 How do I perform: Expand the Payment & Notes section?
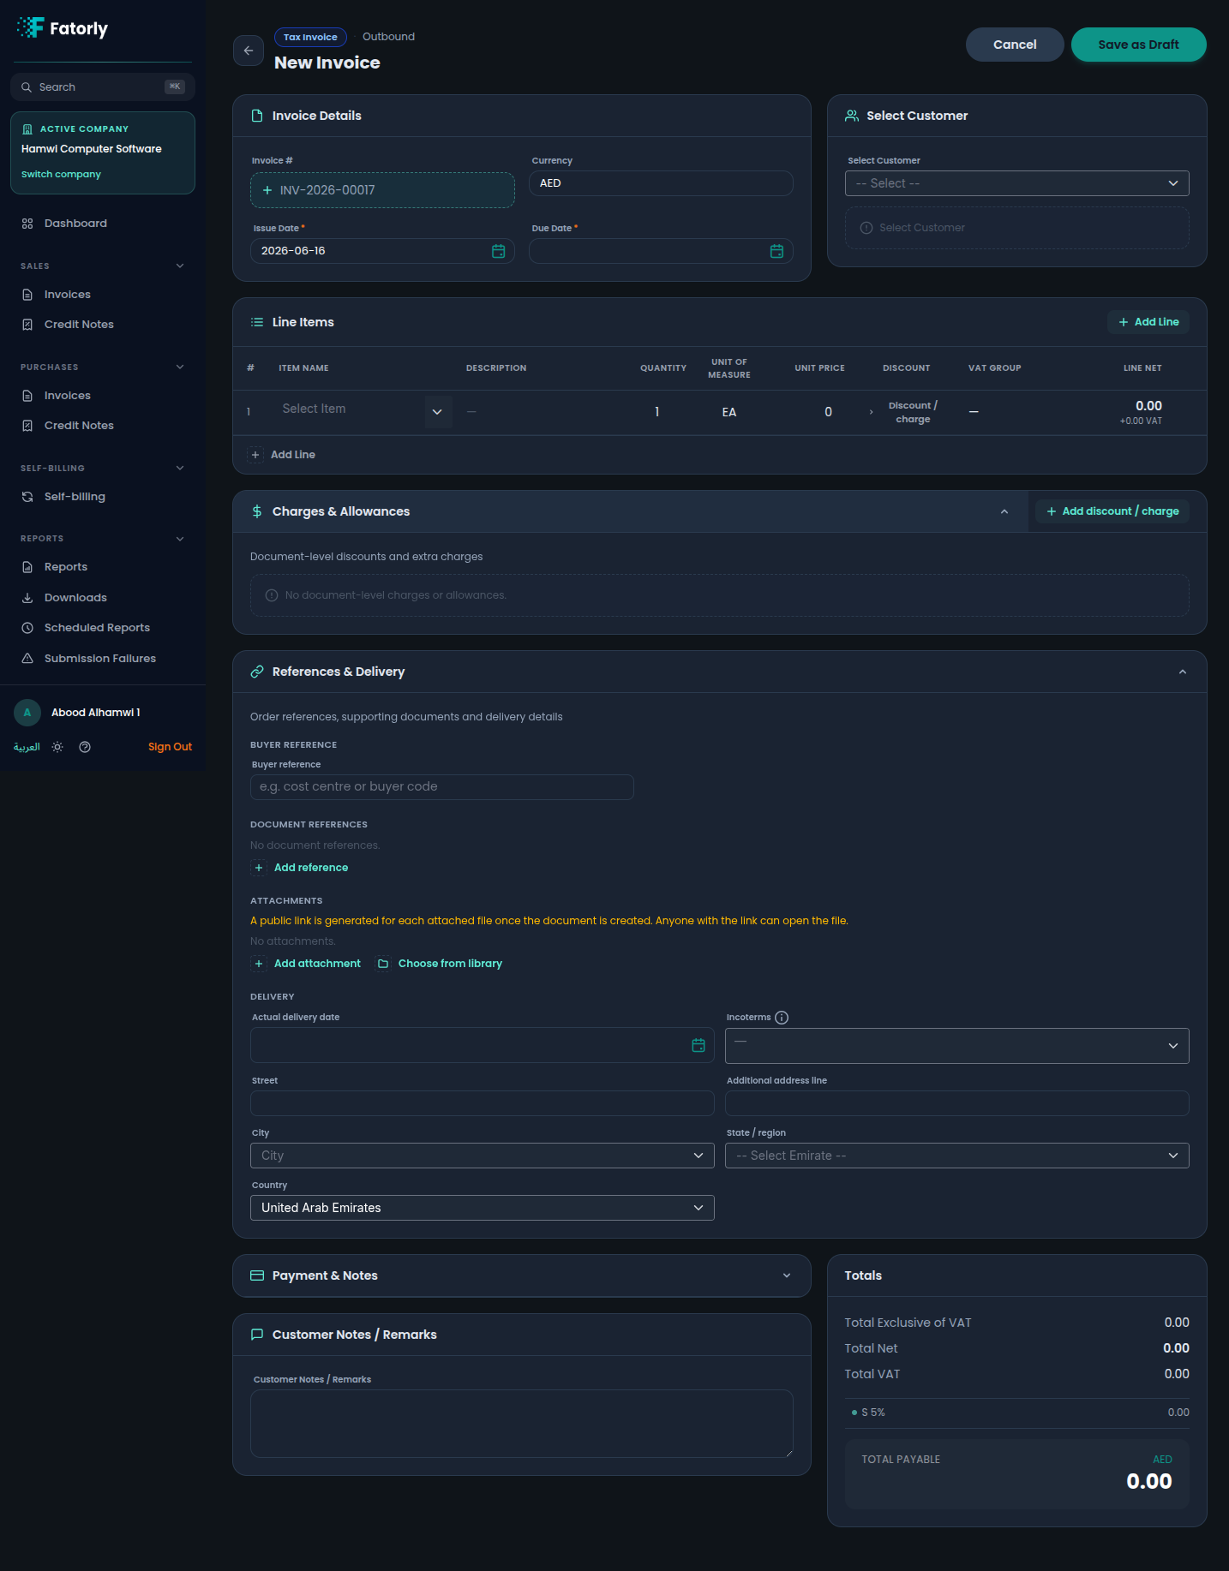click(787, 1275)
